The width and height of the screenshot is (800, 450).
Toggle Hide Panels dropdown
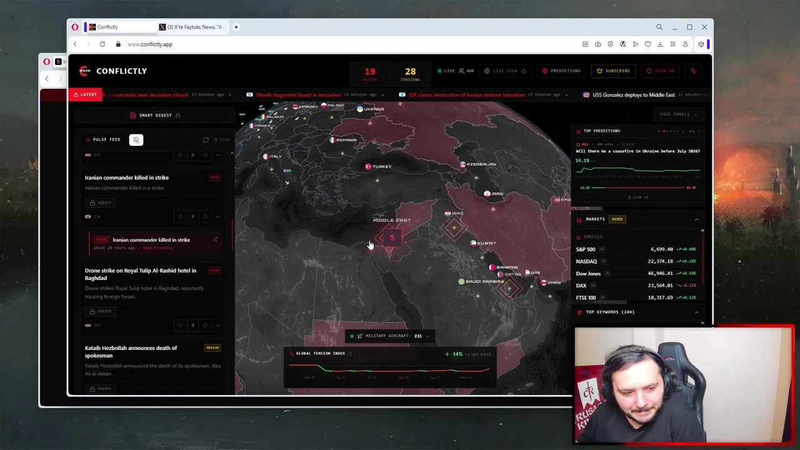678,114
